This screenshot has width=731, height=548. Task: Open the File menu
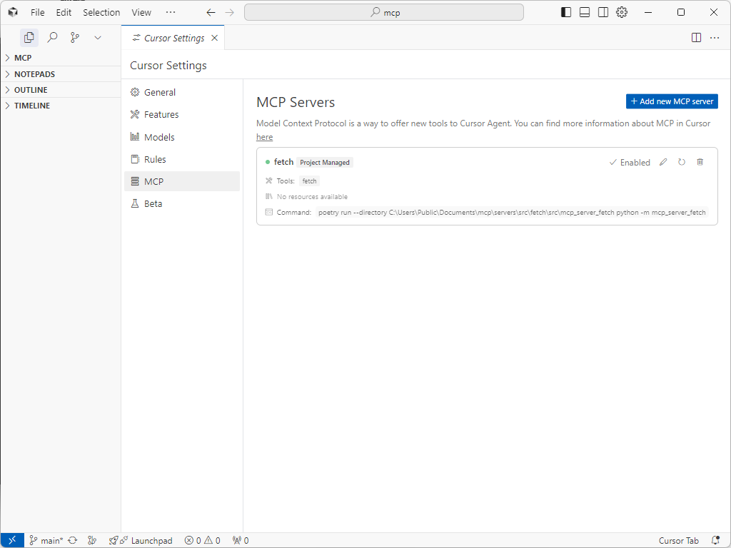pos(37,13)
